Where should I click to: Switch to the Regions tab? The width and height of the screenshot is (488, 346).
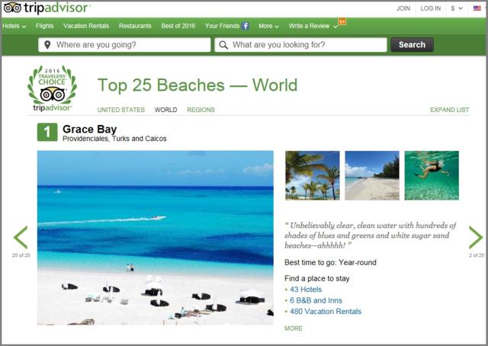point(201,110)
